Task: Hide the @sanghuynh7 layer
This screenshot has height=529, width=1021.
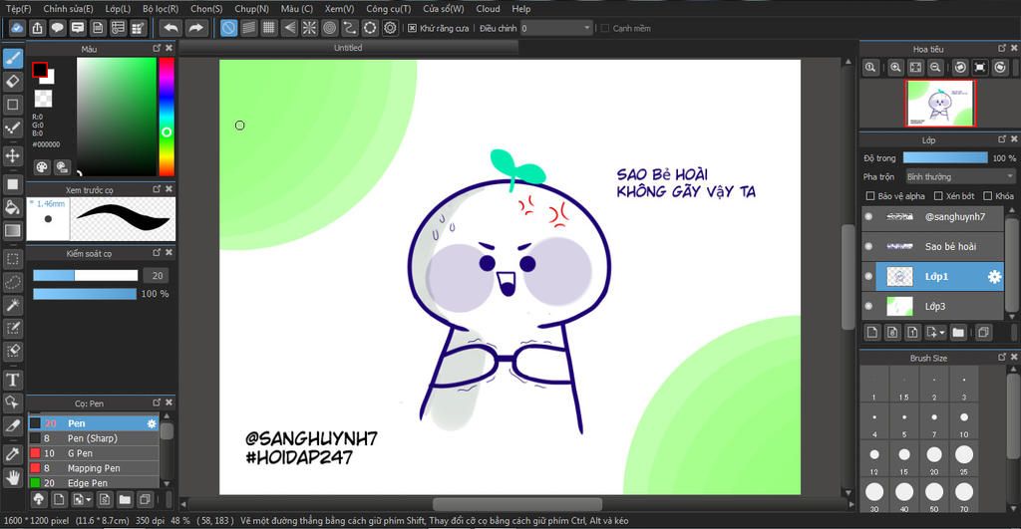Action: [868, 216]
